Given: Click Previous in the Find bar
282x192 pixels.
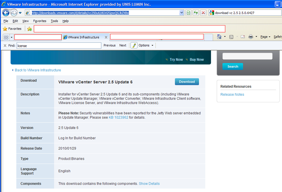Looking at the screenshot, I should click(x=109, y=45).
